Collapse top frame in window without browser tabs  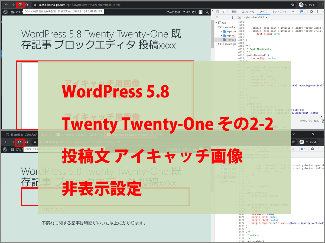pos(216,23)
